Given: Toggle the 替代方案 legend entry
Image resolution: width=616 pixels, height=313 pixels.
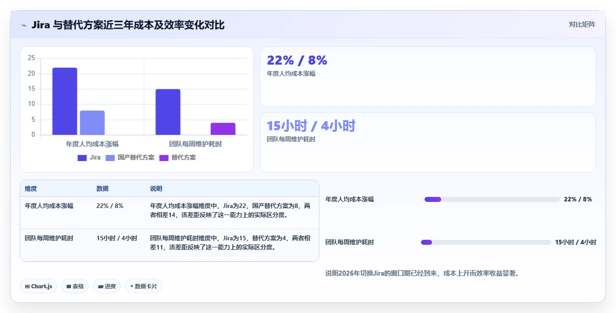Looking at the screenshot, I should (x=177, y=158).
